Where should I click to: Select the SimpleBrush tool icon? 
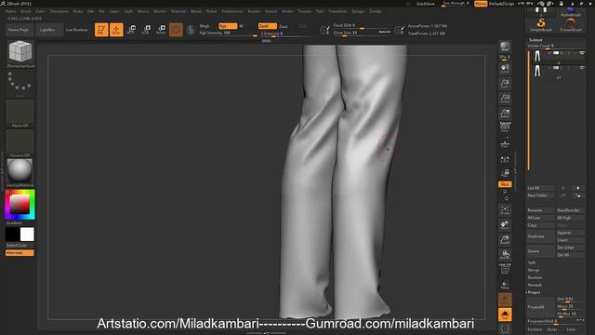point(541,24)
